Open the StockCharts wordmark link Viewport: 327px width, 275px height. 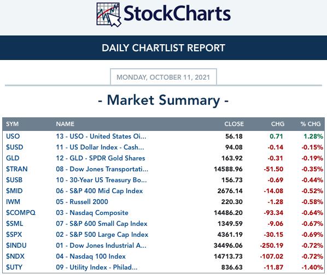(177, 14)
